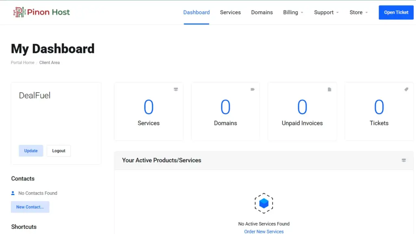Switch to the Dashboard tab

coord(196,12)
